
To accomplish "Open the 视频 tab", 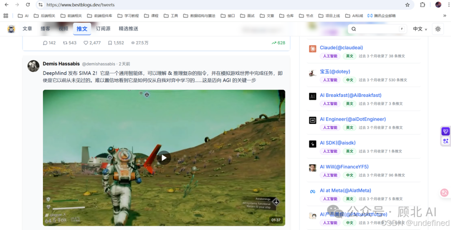I will (63, 28).
